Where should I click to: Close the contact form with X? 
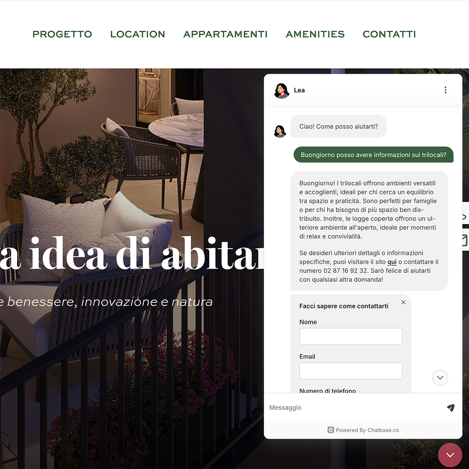click(x=403, y=302)
